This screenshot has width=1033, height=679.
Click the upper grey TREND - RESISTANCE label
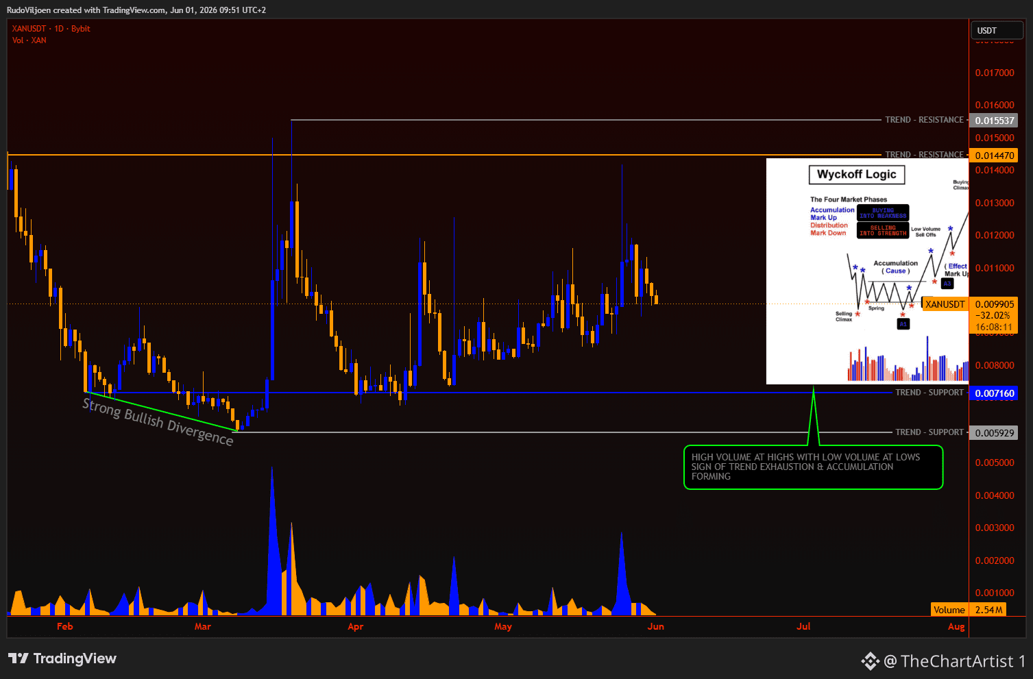click(x=924, y=120)
